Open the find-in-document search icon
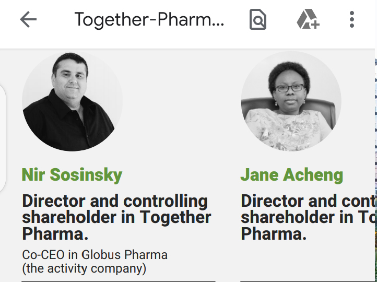Screen dimensions: 377x282 pyautogui.click(x=258, y=19)
